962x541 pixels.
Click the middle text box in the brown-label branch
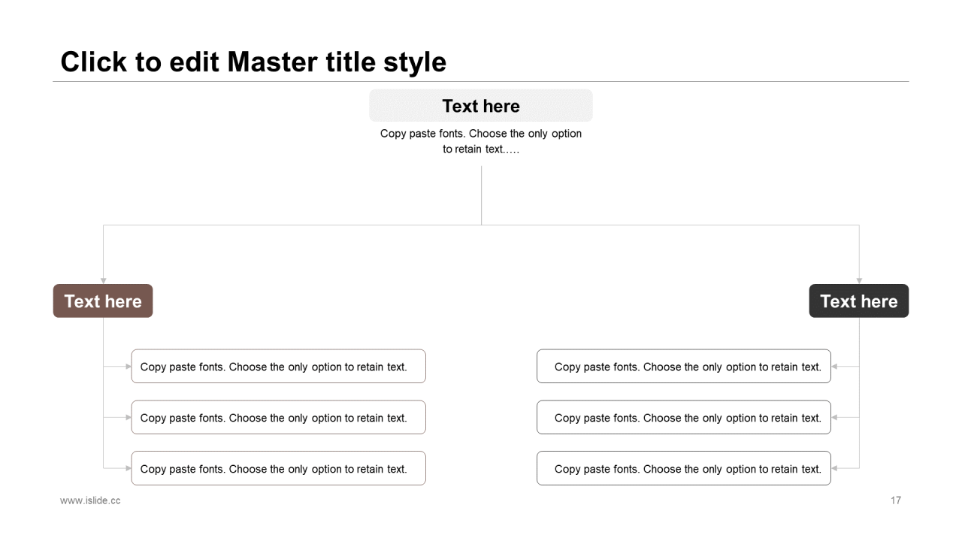(x=278, y=418)
